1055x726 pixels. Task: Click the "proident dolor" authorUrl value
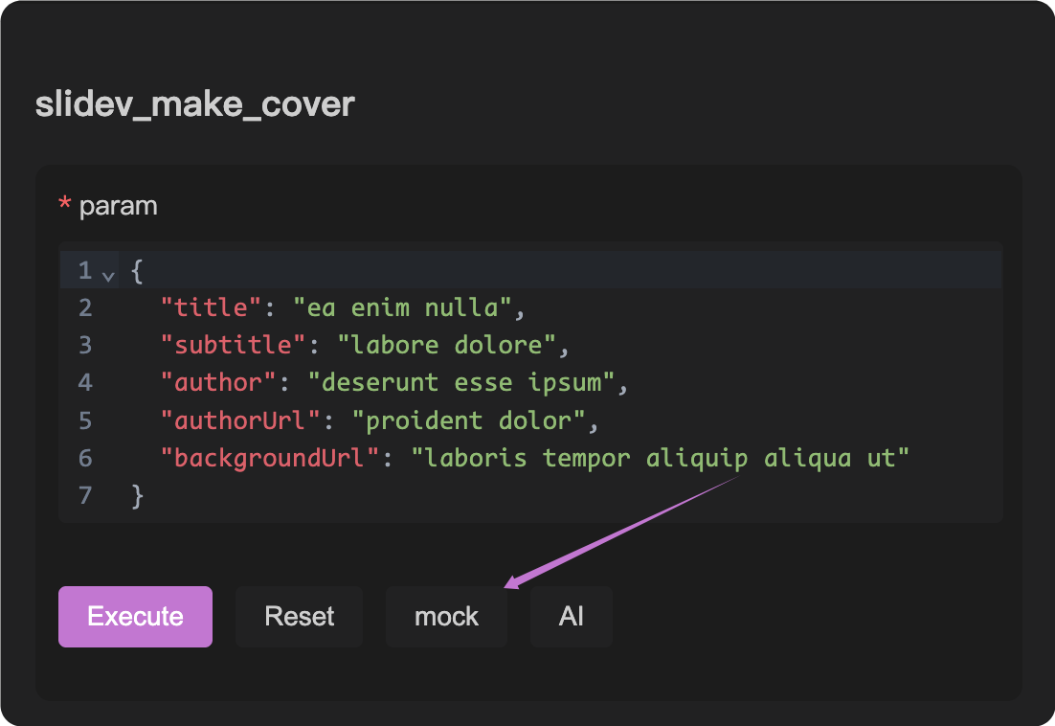click(x=468, y=420)
